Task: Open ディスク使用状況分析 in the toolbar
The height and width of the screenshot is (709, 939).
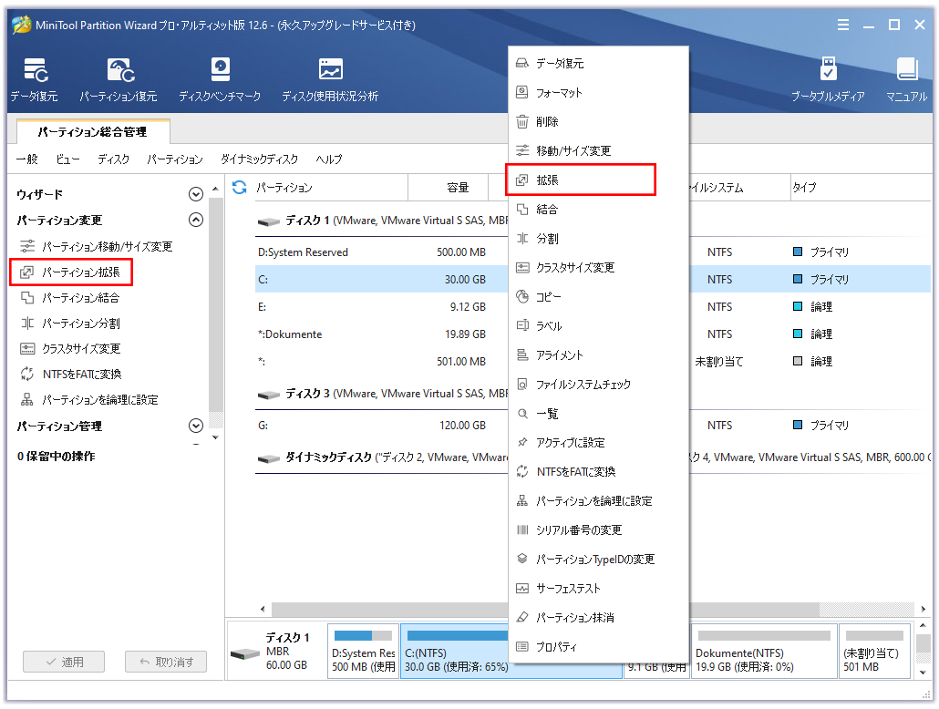Action: (x=329, y=78)
